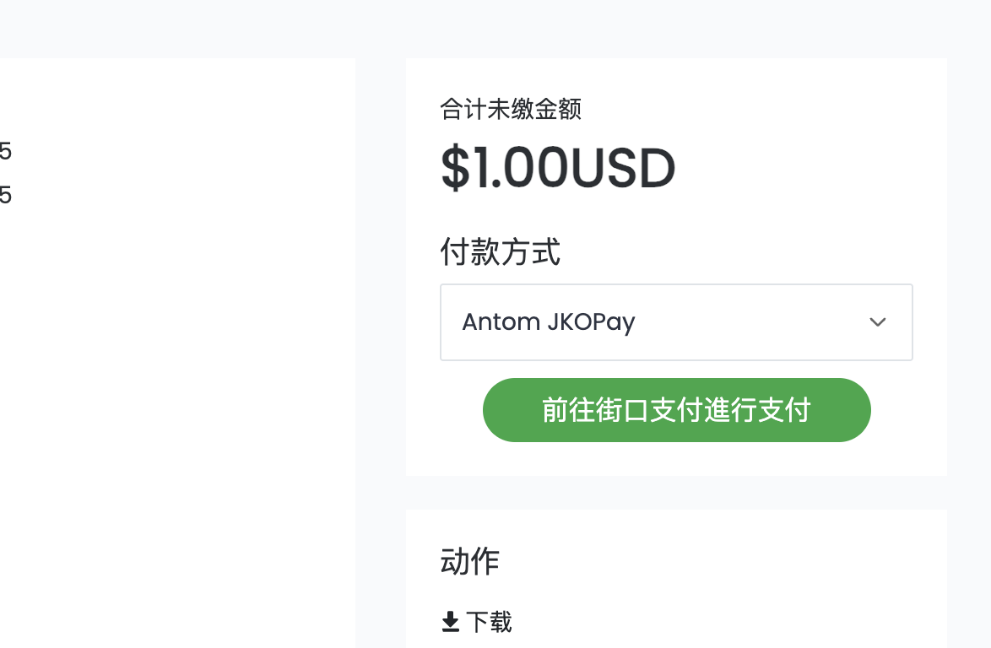Click the "Antom" word in the dropdown

click(501, 322)
